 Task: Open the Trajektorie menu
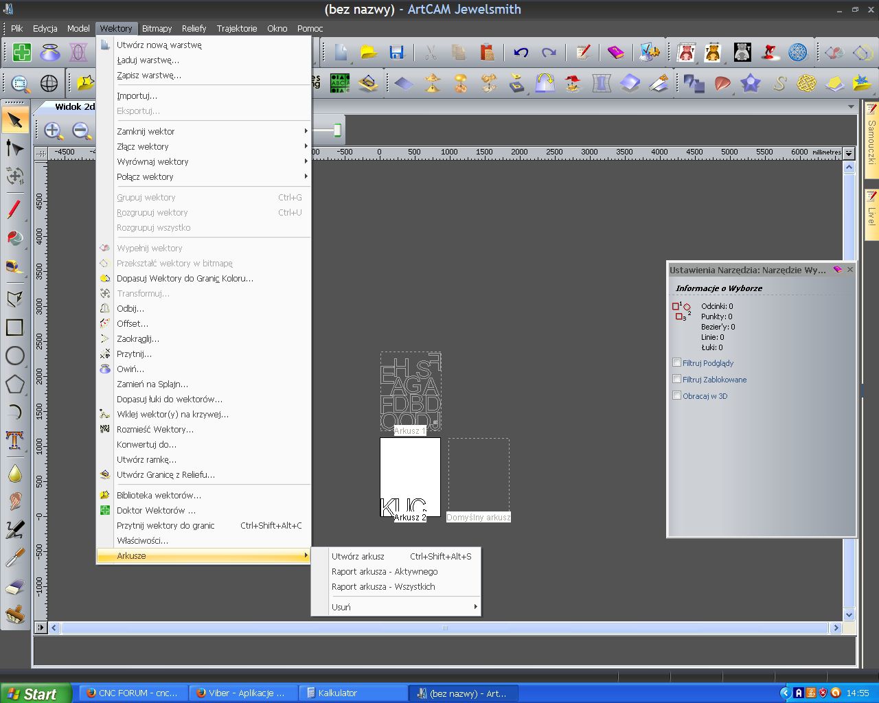click(237, 28)
